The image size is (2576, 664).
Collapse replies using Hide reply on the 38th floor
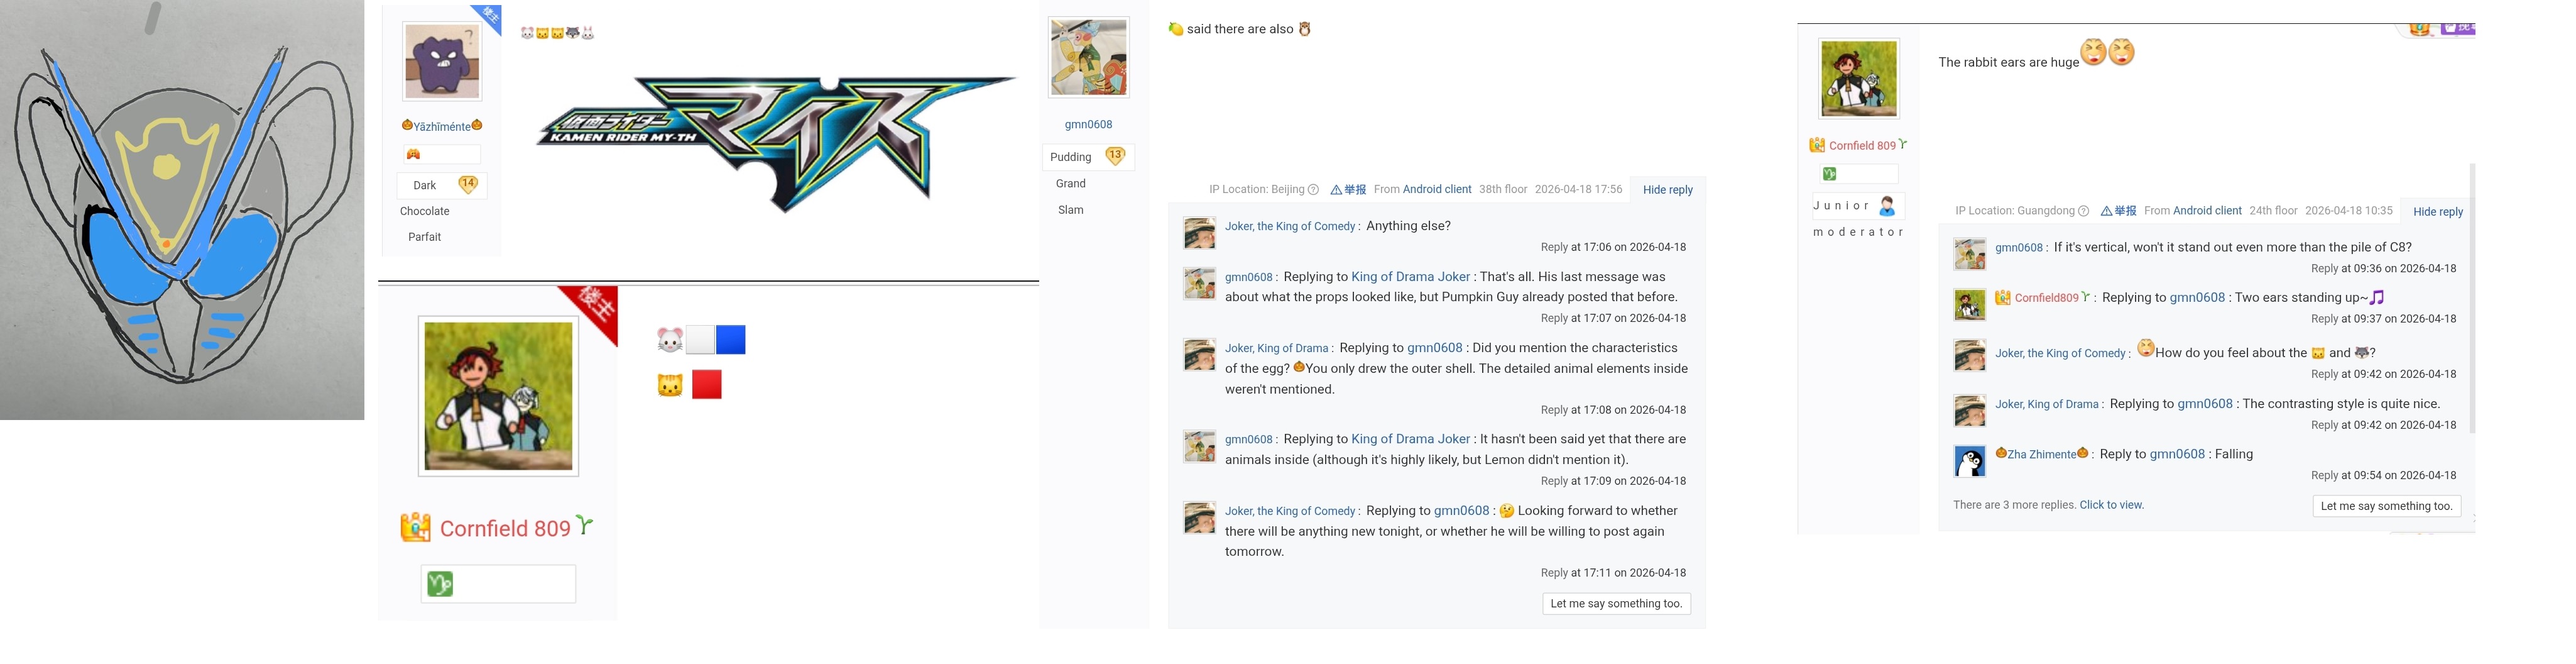coord(1668,189)
